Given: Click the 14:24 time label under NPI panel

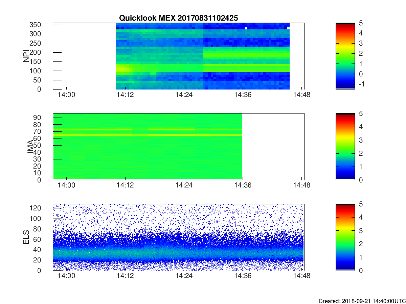Looking at the screenshot, I should tap(184, 95).
